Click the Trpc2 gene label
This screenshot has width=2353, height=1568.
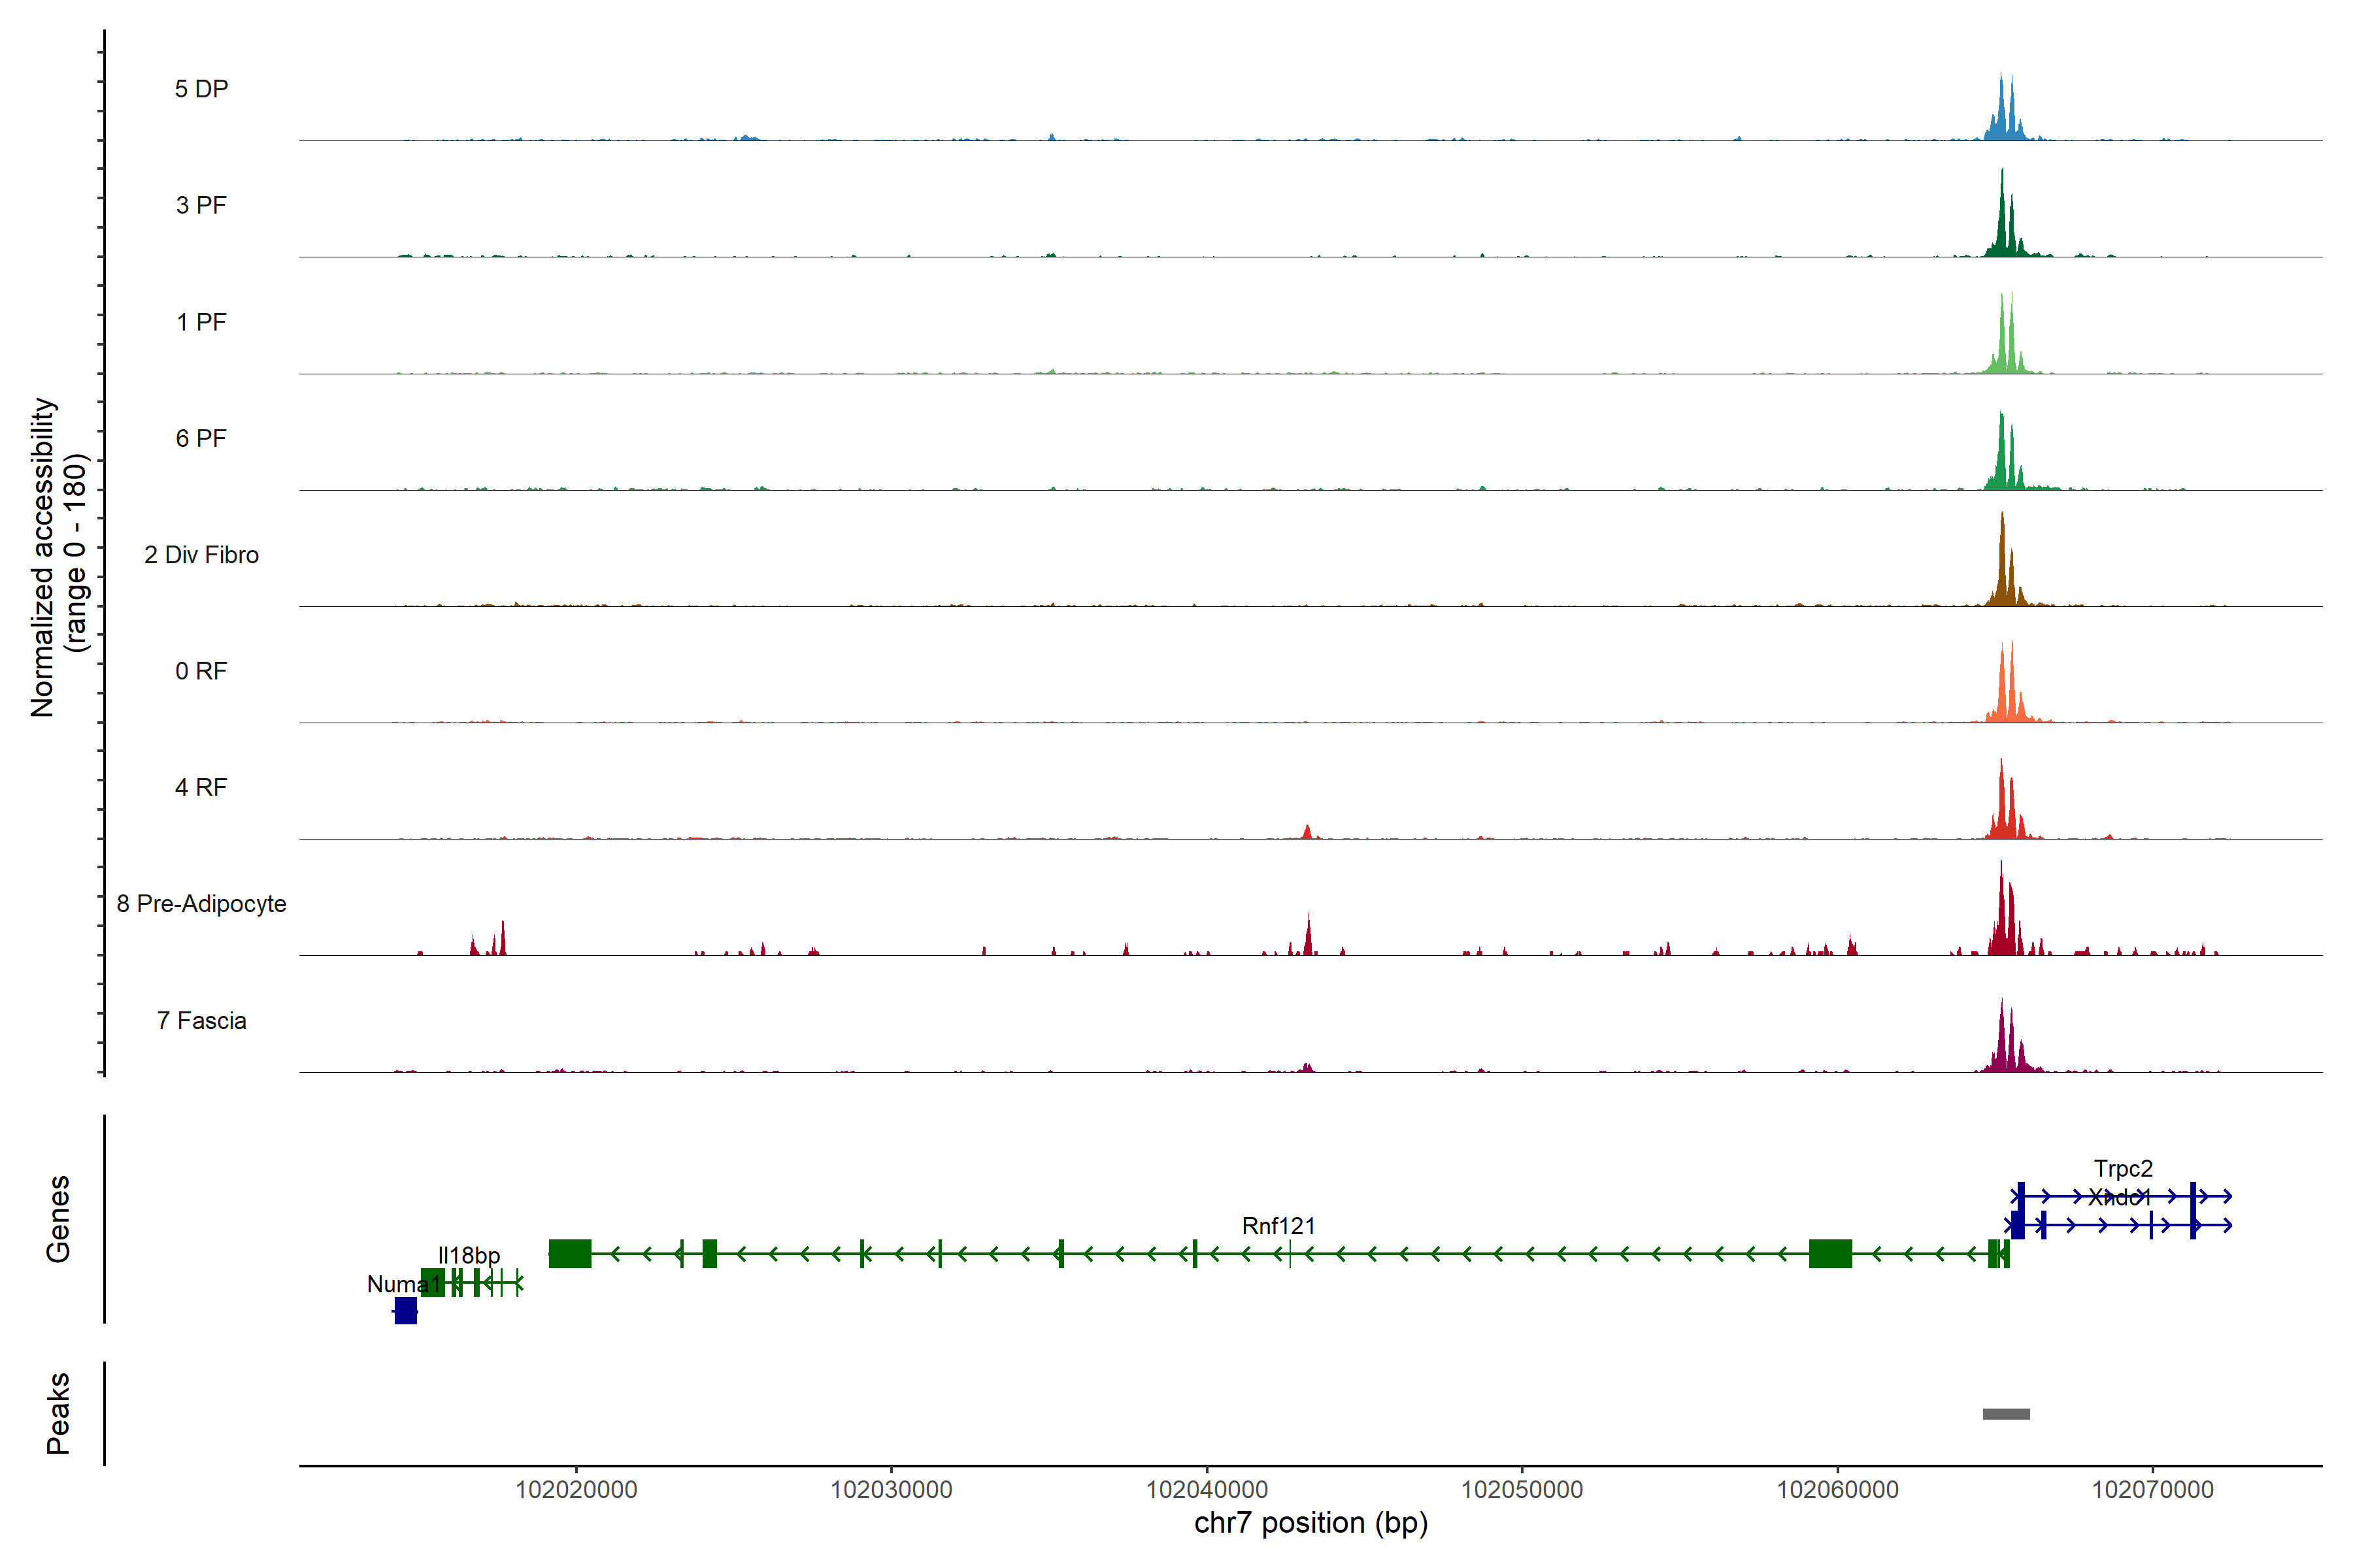(x=2123, y=1168)
